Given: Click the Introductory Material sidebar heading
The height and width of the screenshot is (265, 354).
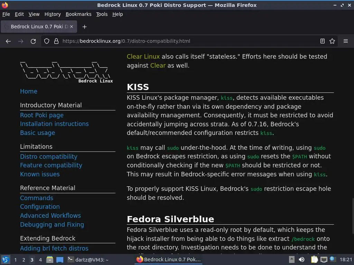Looking at the screenshot, I should click(x=51, y=105).
